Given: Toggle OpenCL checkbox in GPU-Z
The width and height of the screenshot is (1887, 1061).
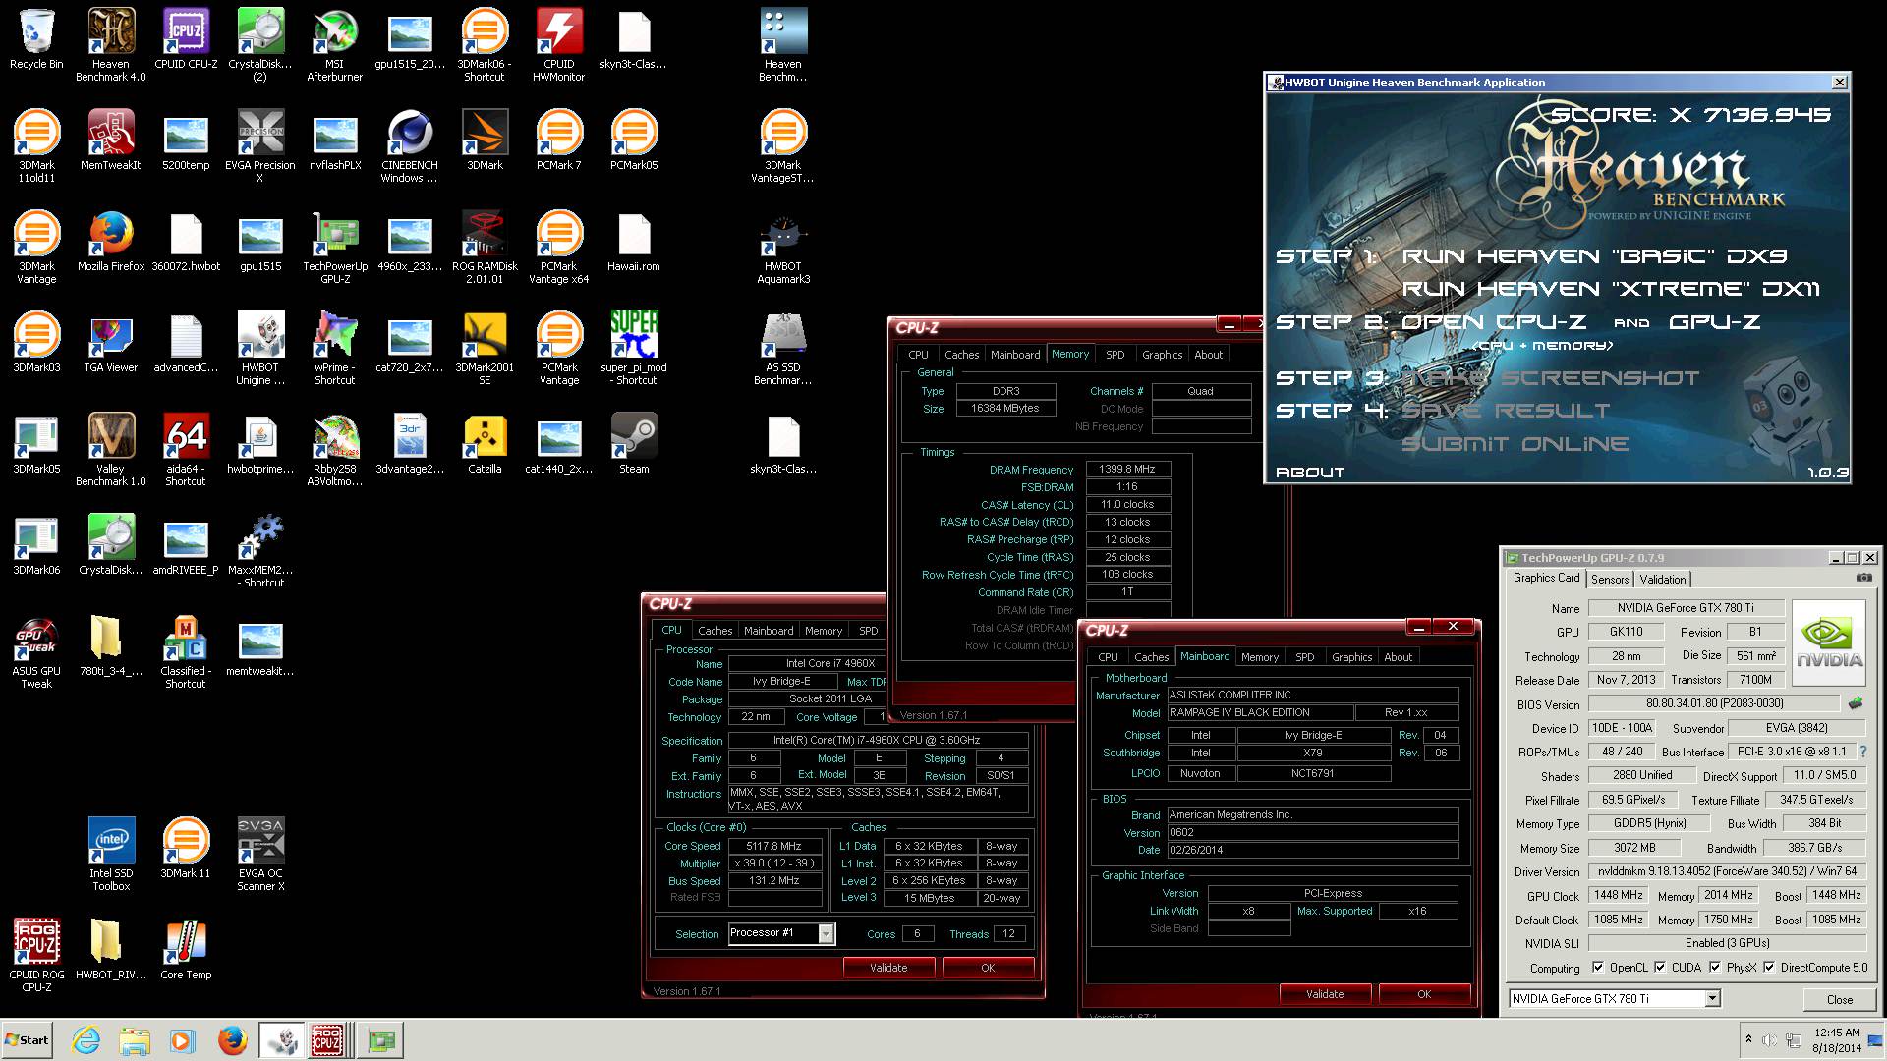Looking at the screenshot, I should point(1598,967).
